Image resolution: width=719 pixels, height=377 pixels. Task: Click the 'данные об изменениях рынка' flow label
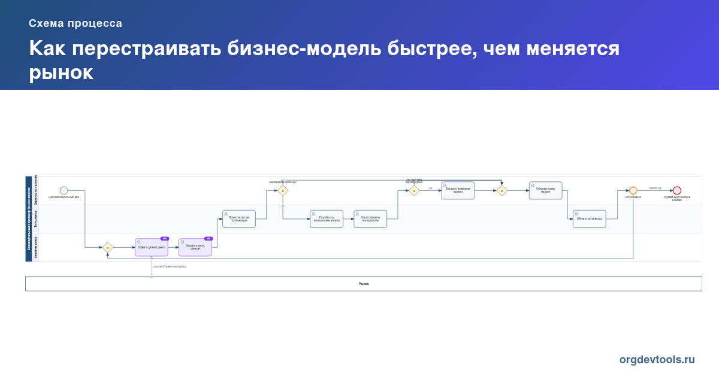(170, 266)
